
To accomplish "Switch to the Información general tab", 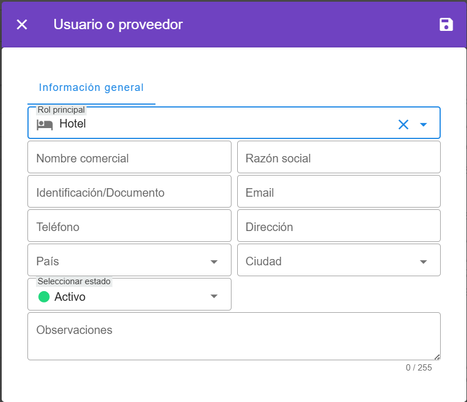I will pyautogui.click(x=91, y=87).
